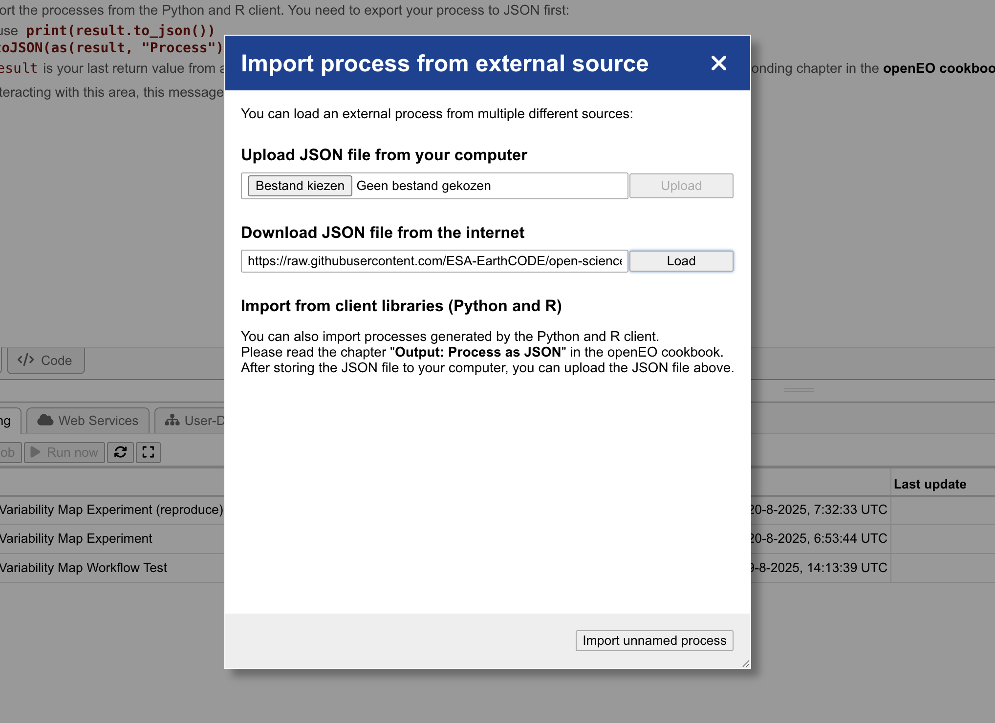Click the Run now button
The width and height of the screenshot is (995, 723).
(64, 452)
